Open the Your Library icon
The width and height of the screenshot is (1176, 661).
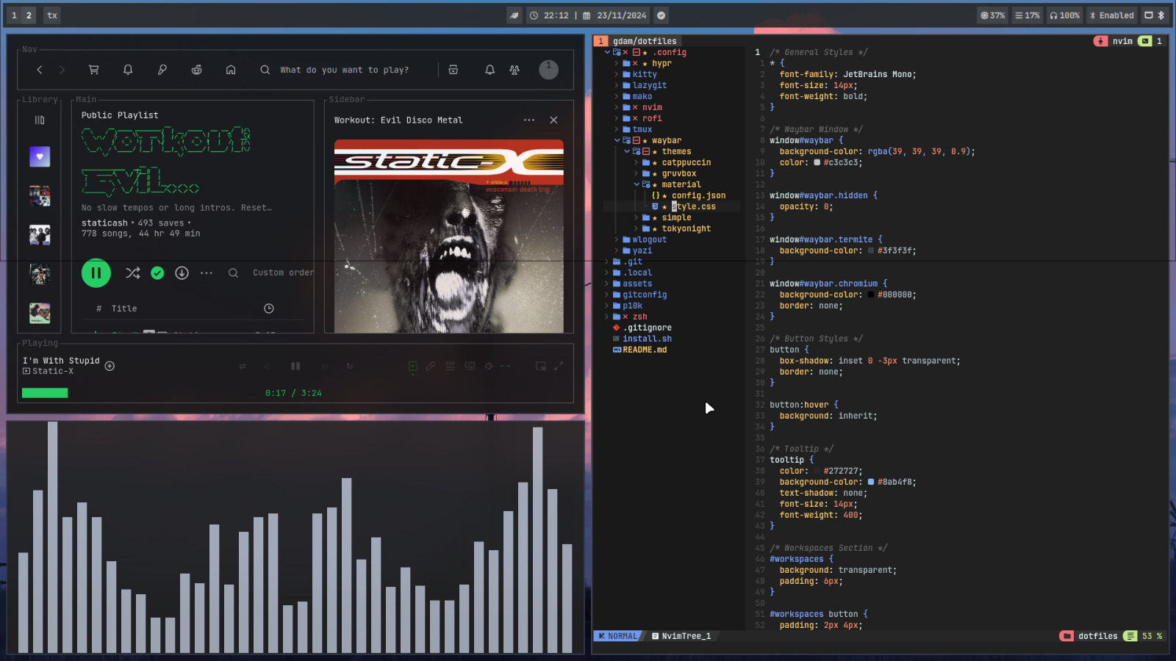coord(40,120)
